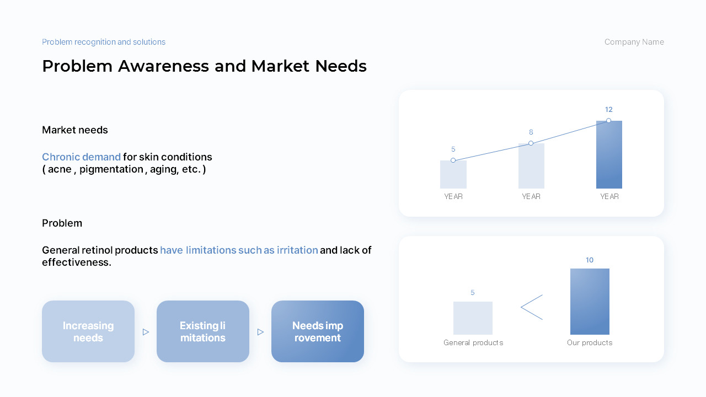Select the data point marker labeled 5
This screenshot has width=706, height=397.
tap(453, 160)
